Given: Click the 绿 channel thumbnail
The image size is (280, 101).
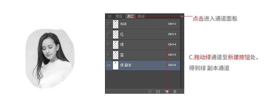Looking at the screenshot, I should tap(116, 45).
